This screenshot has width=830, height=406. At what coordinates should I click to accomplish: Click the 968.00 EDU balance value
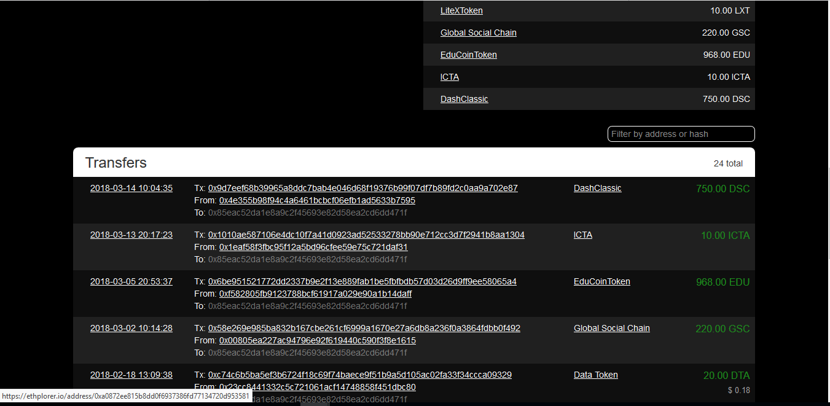click(727, 55)
